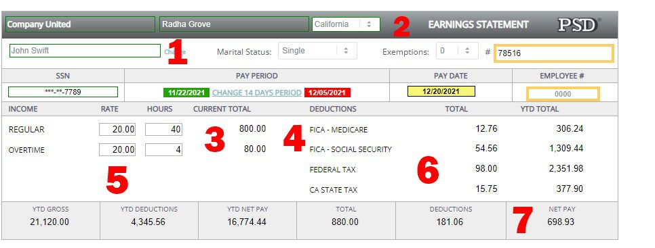Edit the John Swift employee name field
Viewport: 655px width, 248px height.
[85, 51]
